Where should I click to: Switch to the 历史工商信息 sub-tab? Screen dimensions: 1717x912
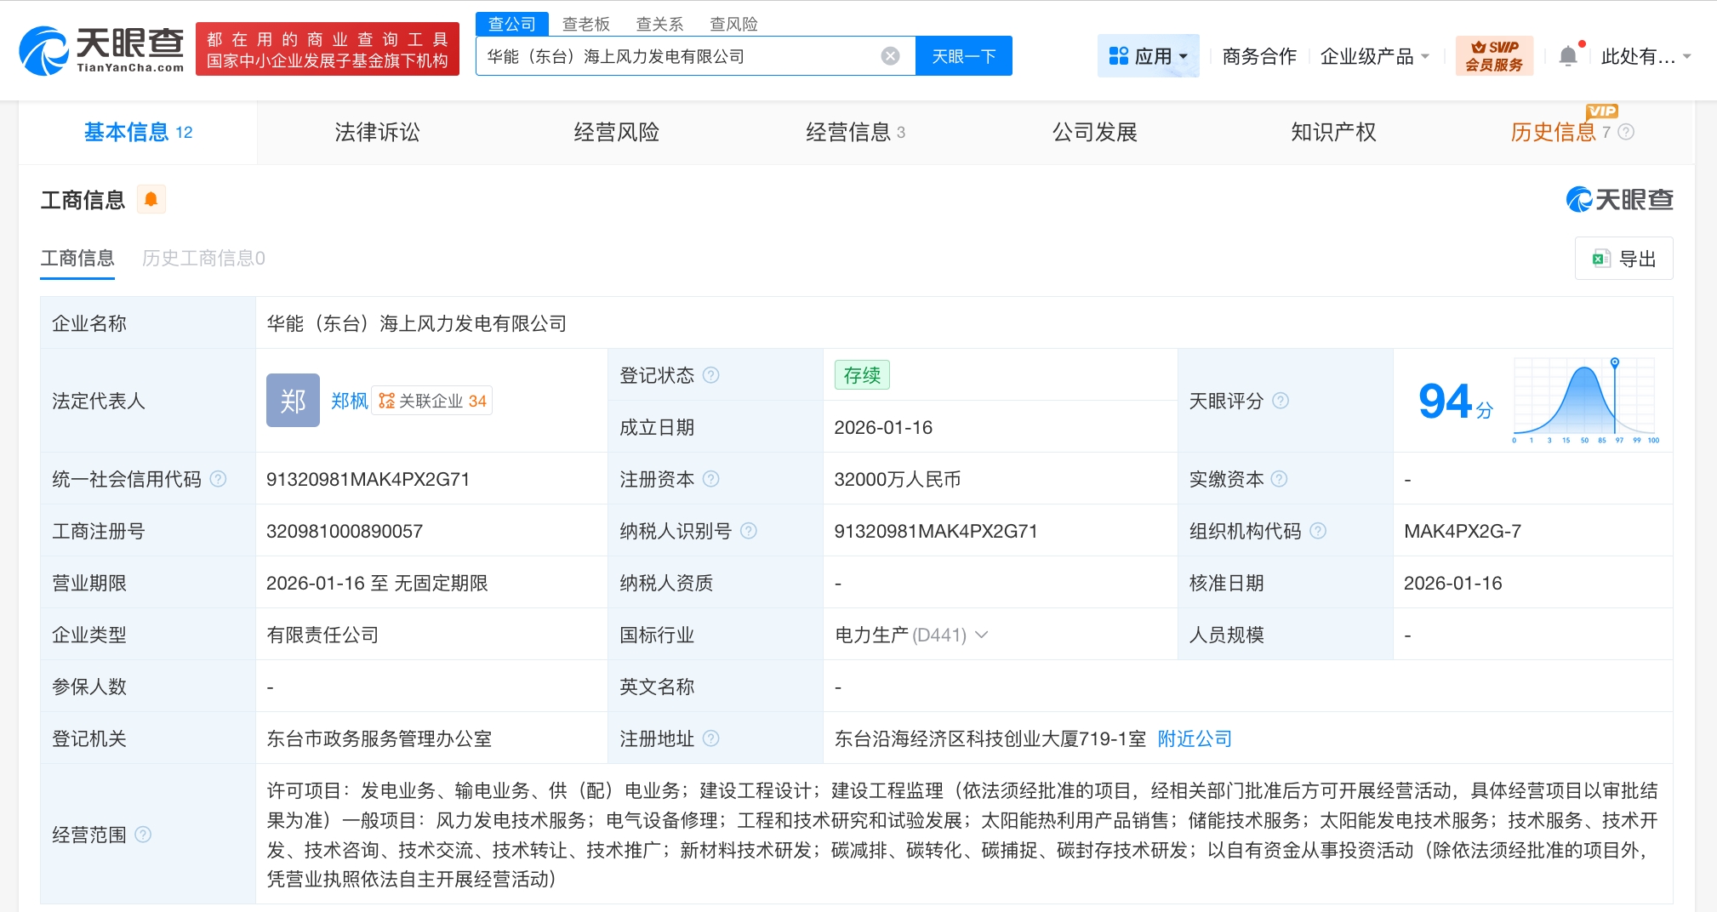click(x=203, y=258)
